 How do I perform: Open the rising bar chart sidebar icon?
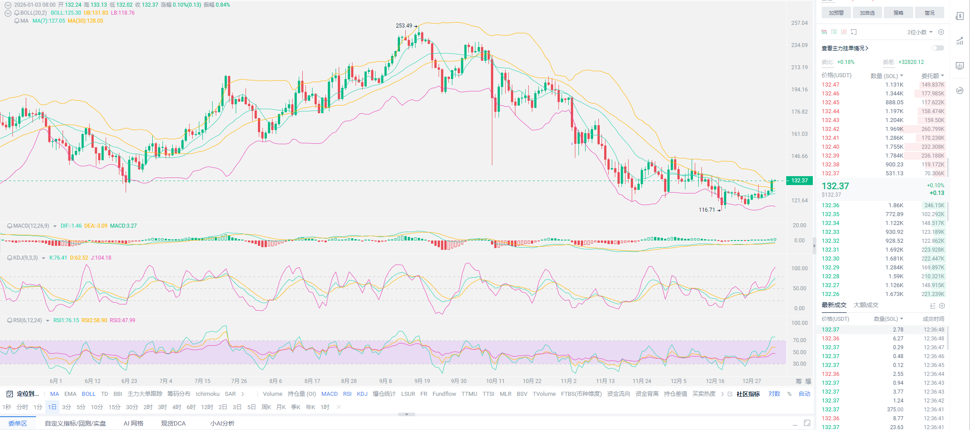[x=959, y=41]
